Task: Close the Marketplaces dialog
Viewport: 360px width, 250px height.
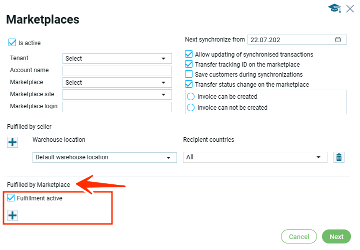Action: coord(350,8)
